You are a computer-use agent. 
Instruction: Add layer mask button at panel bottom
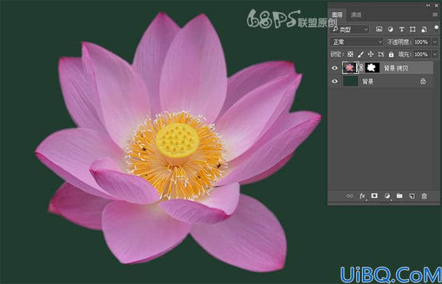(374, 196)
